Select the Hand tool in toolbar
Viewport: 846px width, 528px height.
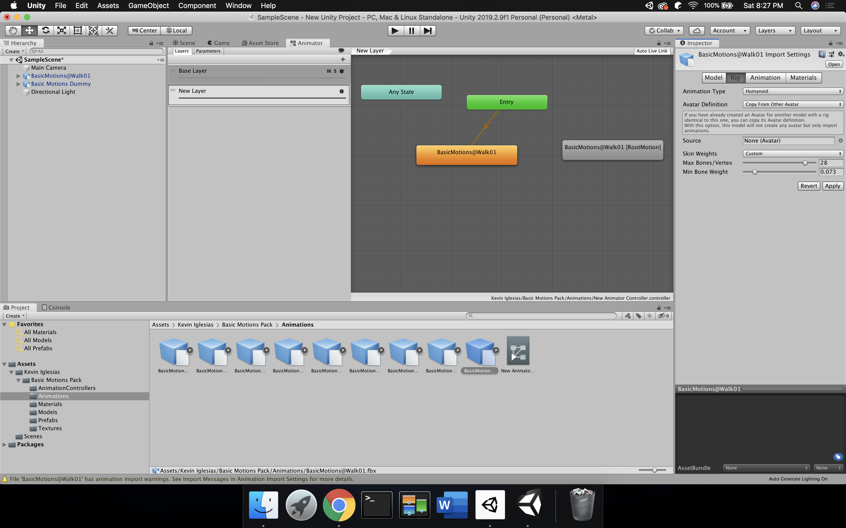pos(13,31)
